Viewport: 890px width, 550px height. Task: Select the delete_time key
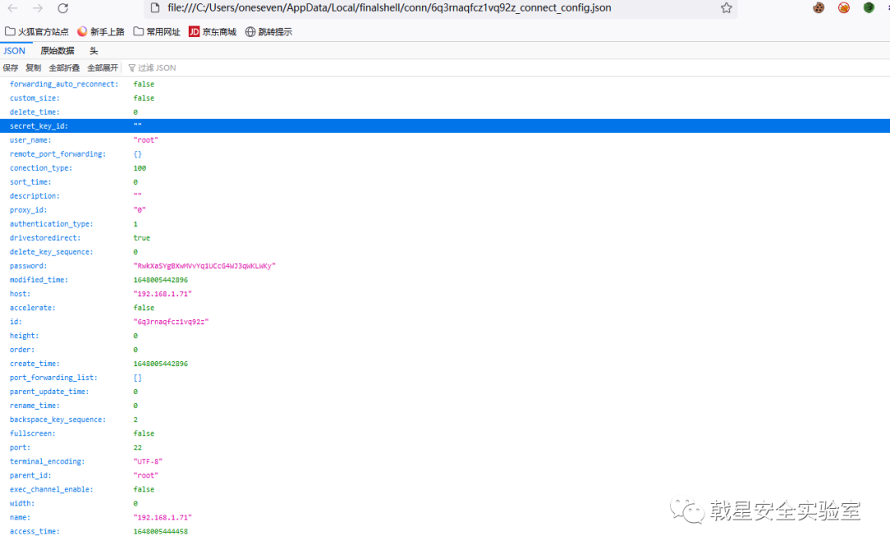tap(35, 112)
